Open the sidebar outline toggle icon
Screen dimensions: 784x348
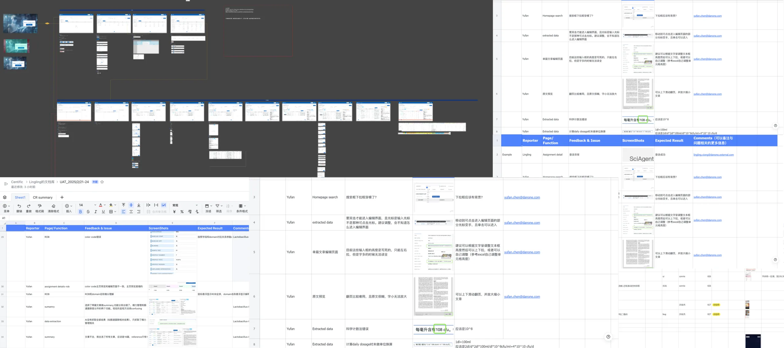tap(6, 184)
